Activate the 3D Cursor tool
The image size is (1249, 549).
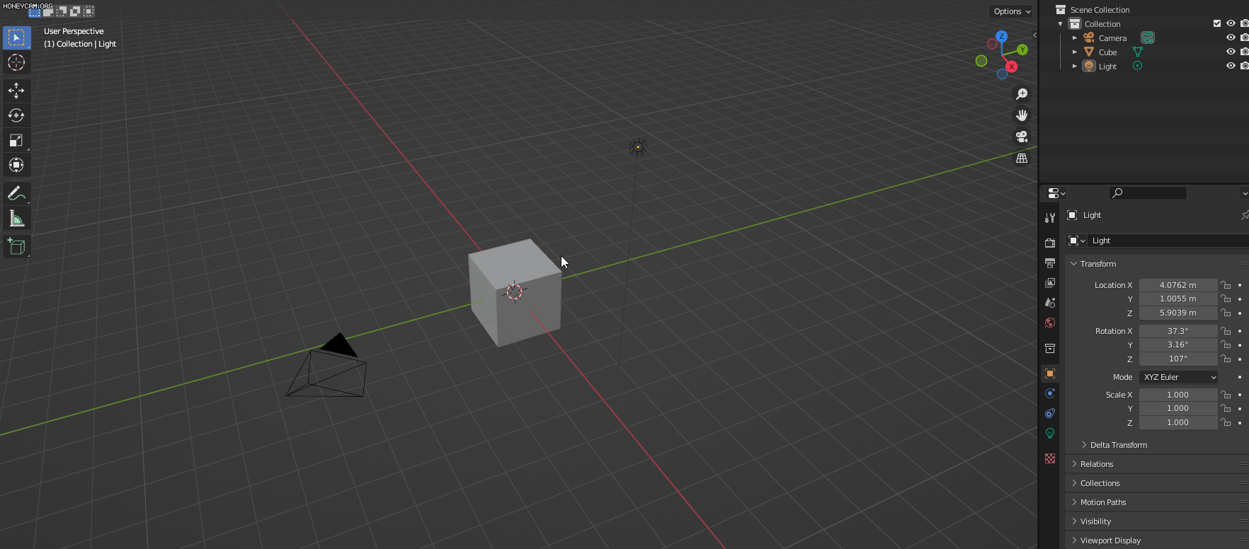[16, 62]
